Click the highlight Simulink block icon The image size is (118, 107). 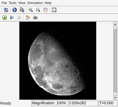coord(28,17)
